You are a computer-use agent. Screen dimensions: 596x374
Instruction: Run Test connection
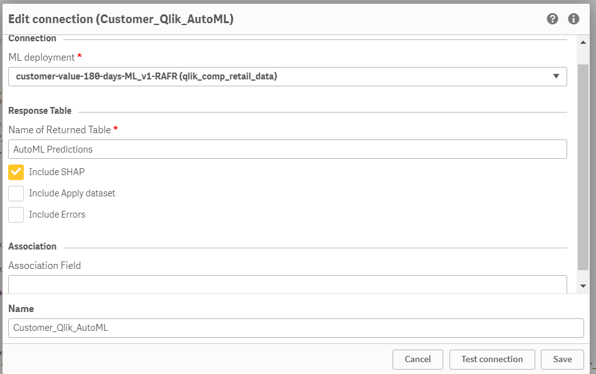point(491,360)
